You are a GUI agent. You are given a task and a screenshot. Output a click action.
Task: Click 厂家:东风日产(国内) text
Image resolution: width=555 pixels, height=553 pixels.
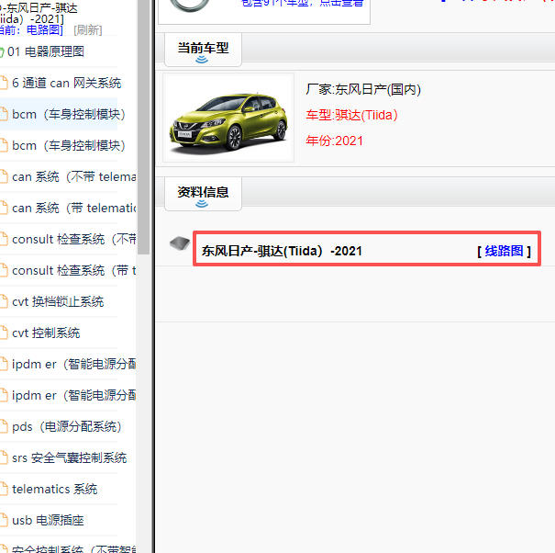(363, 89)
